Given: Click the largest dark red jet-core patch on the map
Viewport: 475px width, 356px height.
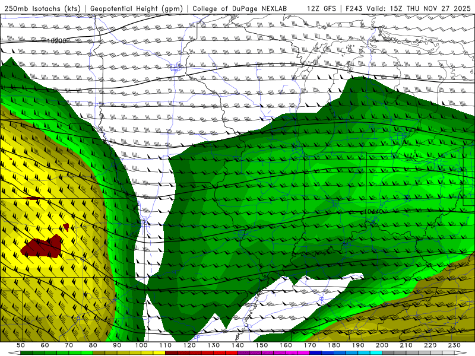Looking at the screenshot, I should [42, 247].
